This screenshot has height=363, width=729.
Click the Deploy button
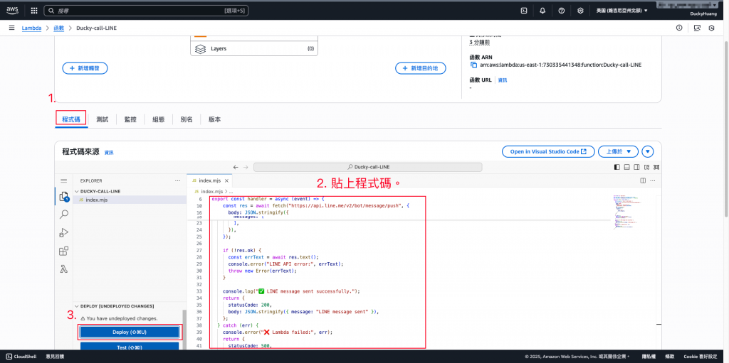[x=130, y=332]
